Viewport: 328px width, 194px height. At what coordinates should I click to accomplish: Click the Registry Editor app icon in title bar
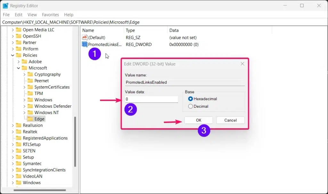point(5,6)
